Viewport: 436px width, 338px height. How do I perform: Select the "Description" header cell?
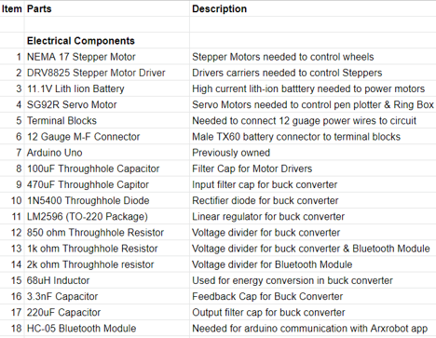(313, 8)
